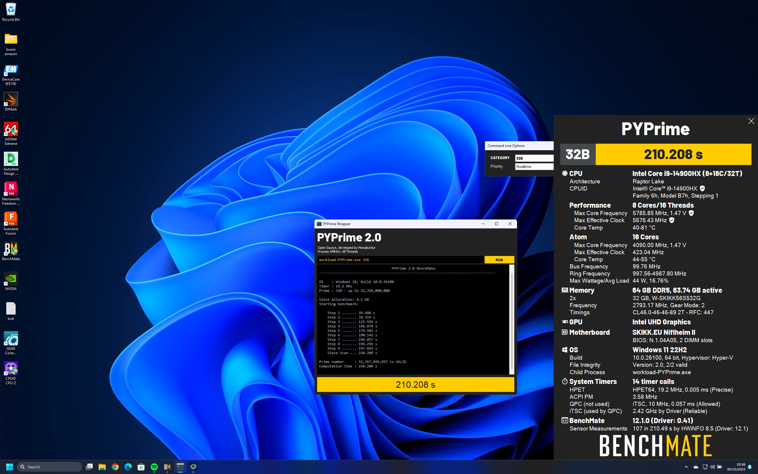Open Spotify from the taskbar
Screen dimensions: 758x474
point(154,467)
